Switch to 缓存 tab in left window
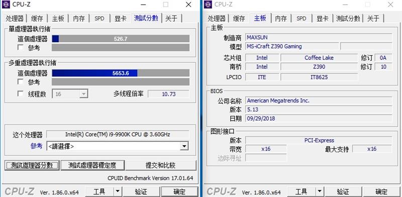This screenshot has width=402, height=197. pyautogui.click(x=37, y=19)
